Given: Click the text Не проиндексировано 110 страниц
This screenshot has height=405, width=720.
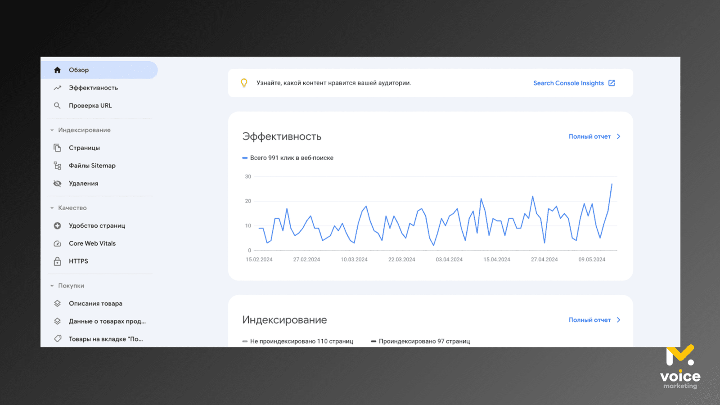Looking at the screenshot, I should click(x=301, y=342).
